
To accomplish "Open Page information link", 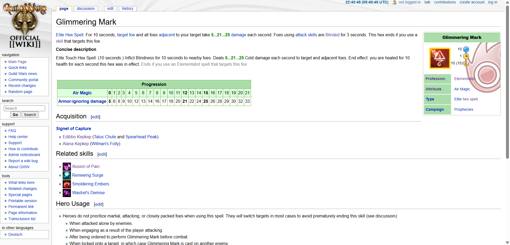I will 23,213.
